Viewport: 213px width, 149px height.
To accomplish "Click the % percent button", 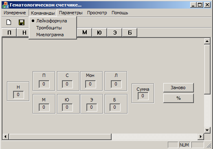I will coord(178,98).
